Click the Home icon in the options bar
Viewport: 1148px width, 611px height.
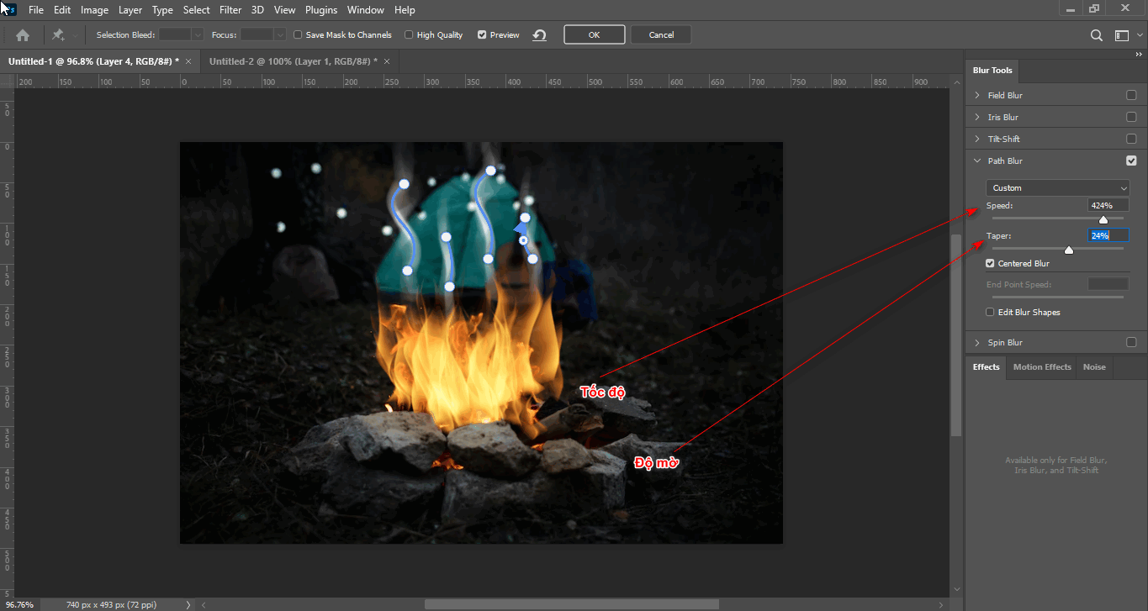[23, 34]
